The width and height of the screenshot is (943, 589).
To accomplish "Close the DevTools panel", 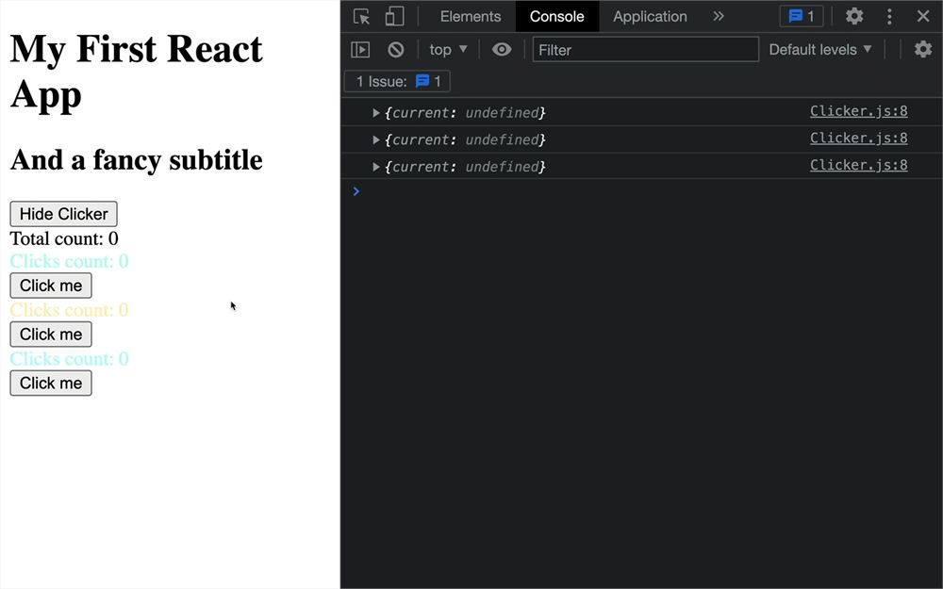I will click(x=923, y=16).
